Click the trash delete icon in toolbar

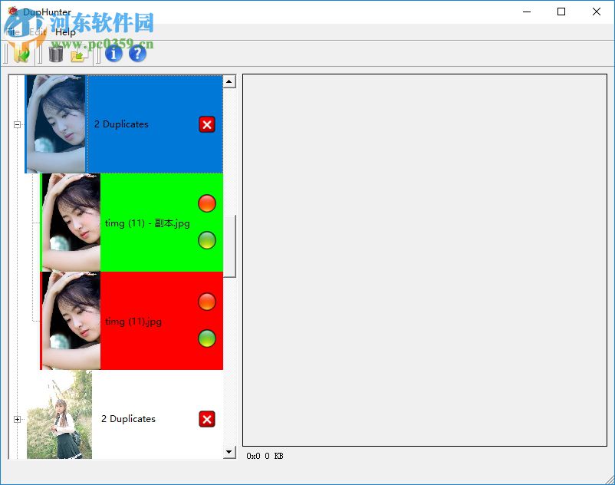(54, 54)
